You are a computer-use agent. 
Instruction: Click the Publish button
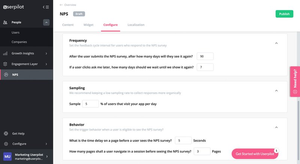284,14
